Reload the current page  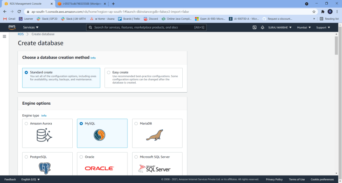(x=19, y=12)
